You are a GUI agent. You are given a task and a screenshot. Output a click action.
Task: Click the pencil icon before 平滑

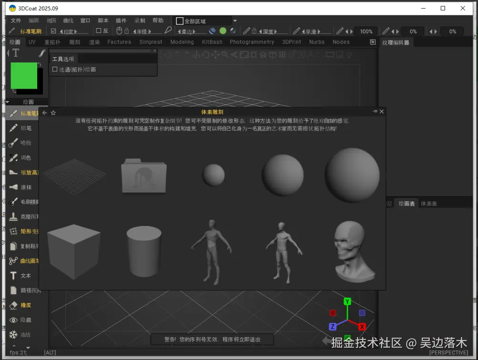coord(296,31)
